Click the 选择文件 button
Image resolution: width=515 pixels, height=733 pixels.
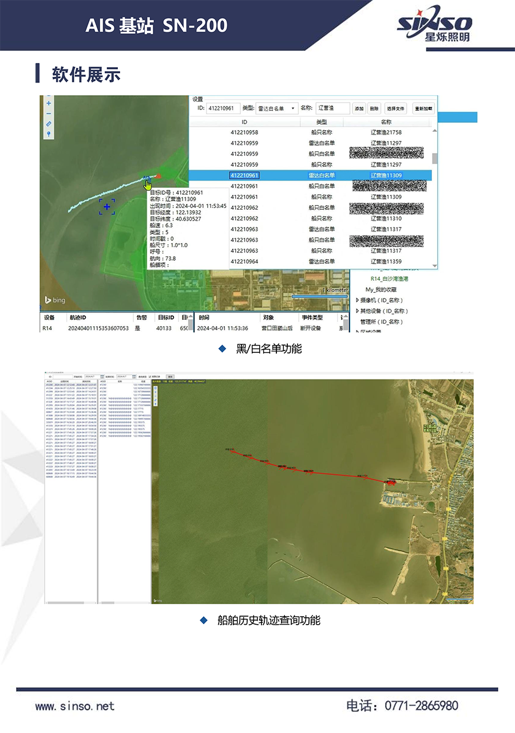395,108
